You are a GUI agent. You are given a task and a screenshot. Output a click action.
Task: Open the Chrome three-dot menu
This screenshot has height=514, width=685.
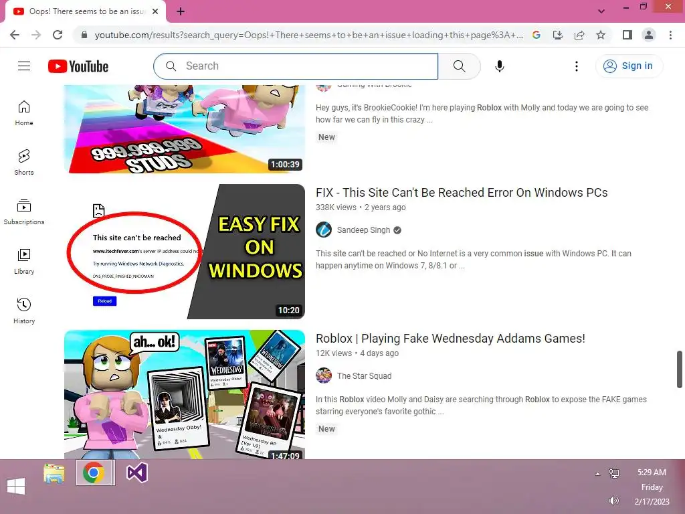pyautogui.click(x=670, y=35)
